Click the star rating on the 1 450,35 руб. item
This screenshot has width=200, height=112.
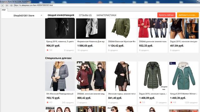pyautogui.click(x=173, y=102)
